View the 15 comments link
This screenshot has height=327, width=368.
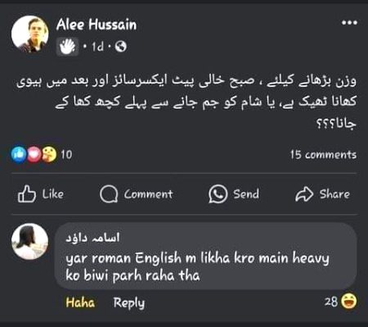[323, 155]
